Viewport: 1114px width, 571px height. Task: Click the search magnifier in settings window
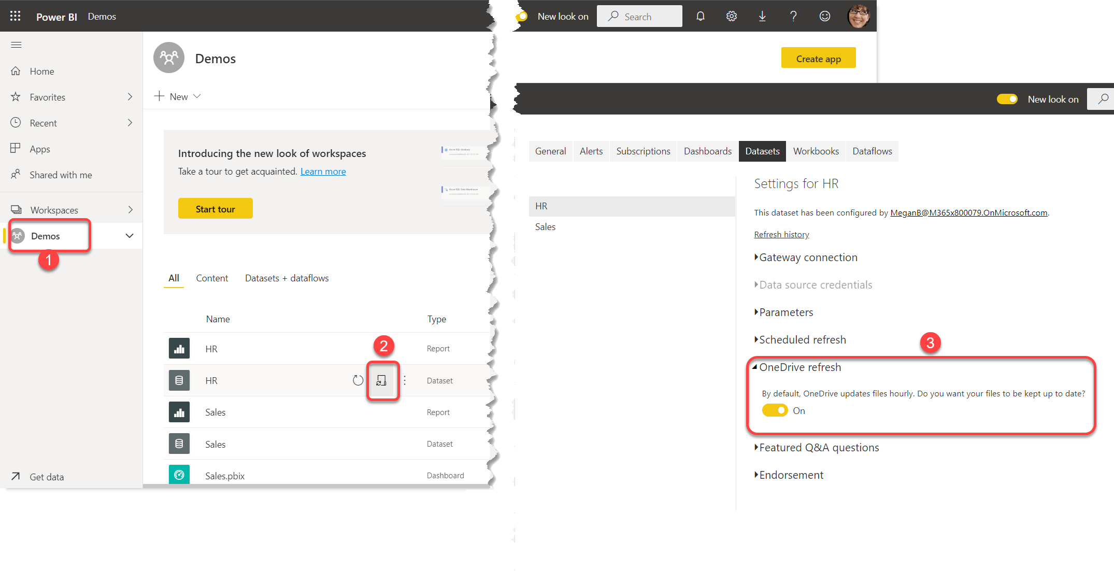click(1104, 99)
